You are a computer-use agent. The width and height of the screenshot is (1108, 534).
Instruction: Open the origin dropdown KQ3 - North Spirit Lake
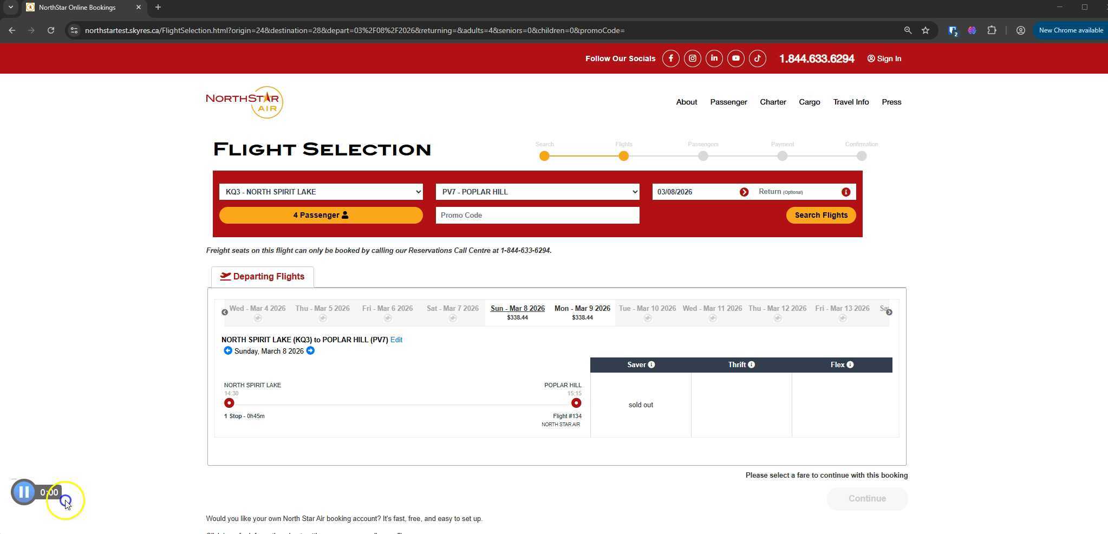tap(321, 192)
